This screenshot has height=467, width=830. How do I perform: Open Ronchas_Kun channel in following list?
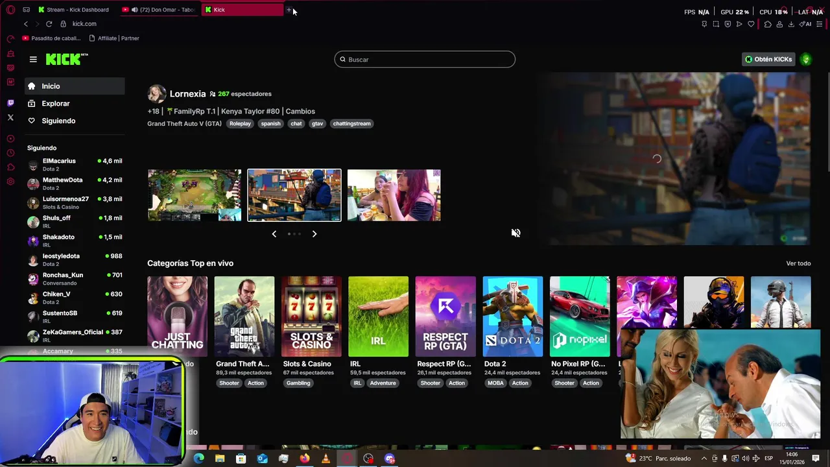(75, 279)
